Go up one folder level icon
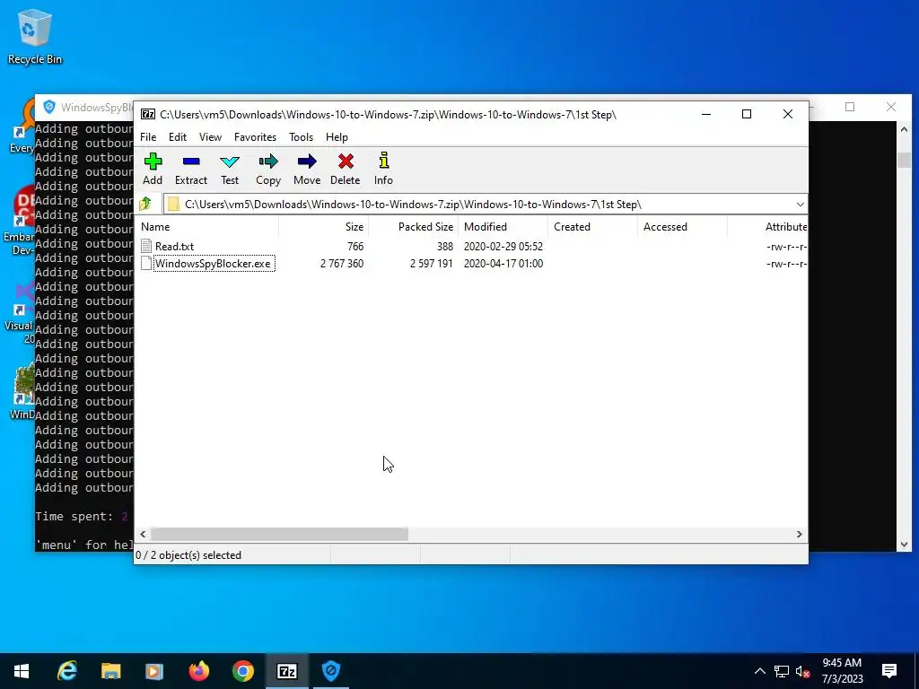 click(x=145, y=204)
